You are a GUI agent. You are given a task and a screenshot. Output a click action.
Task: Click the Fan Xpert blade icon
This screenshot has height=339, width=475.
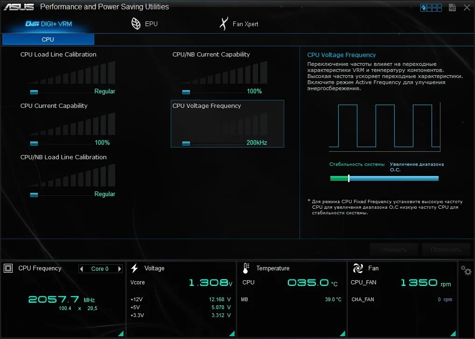pyautogui.click(x=224, y=24)
